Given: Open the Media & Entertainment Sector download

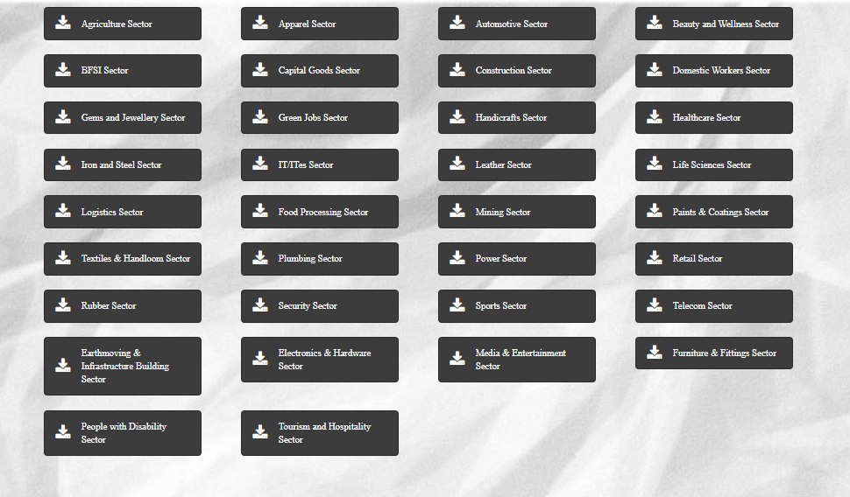Looking at the screenshot, I should click(x=516, y=360).
